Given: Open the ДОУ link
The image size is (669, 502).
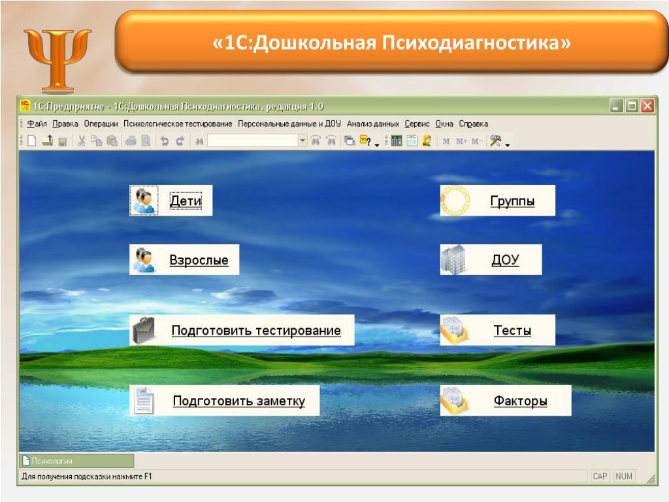Looking at the screenshot, I should point(506,260).
